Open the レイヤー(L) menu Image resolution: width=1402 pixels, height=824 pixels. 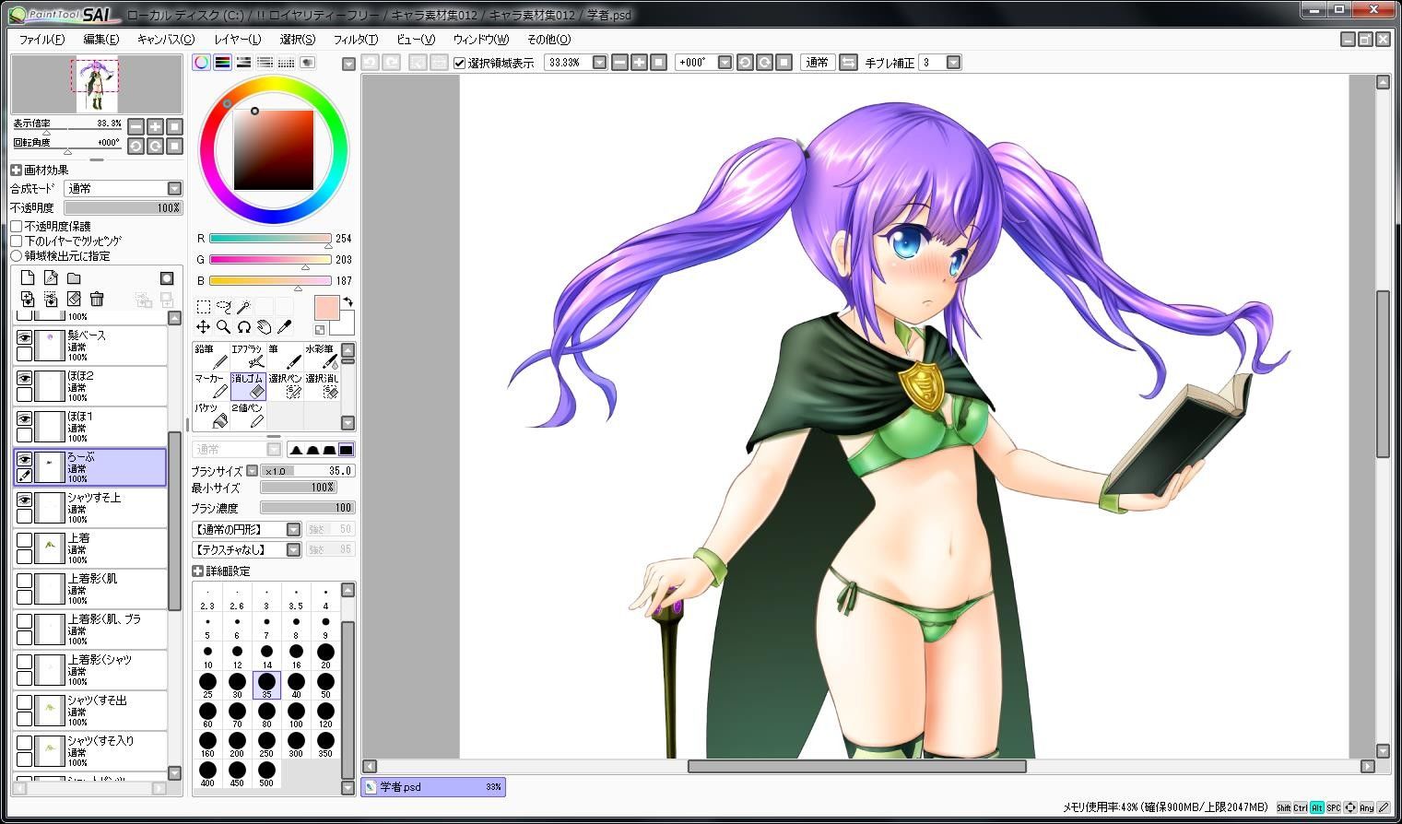coord(237,40)
